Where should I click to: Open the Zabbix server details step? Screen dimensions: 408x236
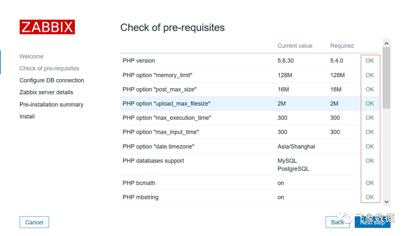tap(46, 93)
